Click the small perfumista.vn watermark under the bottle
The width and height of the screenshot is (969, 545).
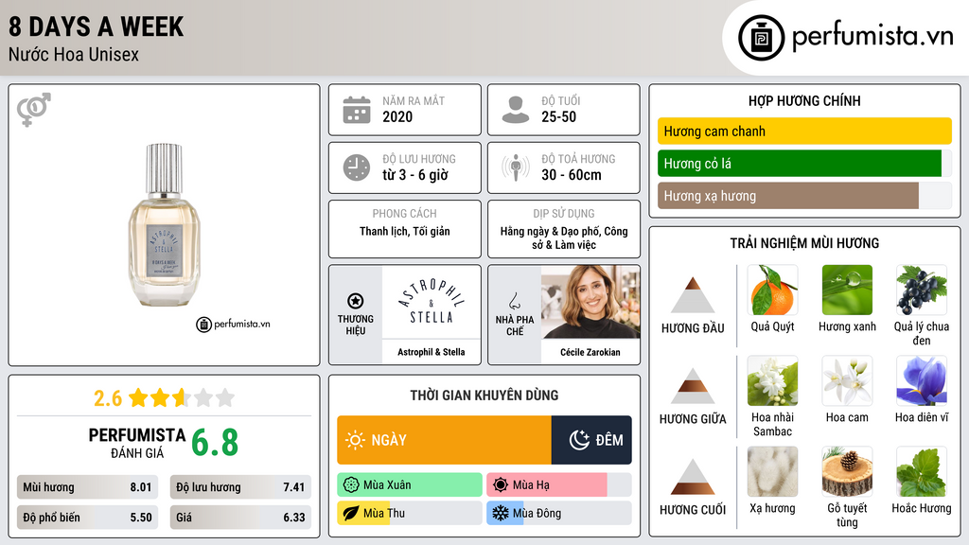pyautogui.click(x=233, y=324)
